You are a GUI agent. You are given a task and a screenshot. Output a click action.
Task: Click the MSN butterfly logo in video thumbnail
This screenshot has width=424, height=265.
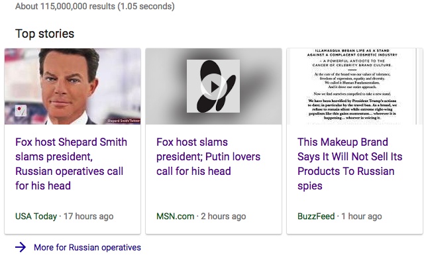pos(213,86)
